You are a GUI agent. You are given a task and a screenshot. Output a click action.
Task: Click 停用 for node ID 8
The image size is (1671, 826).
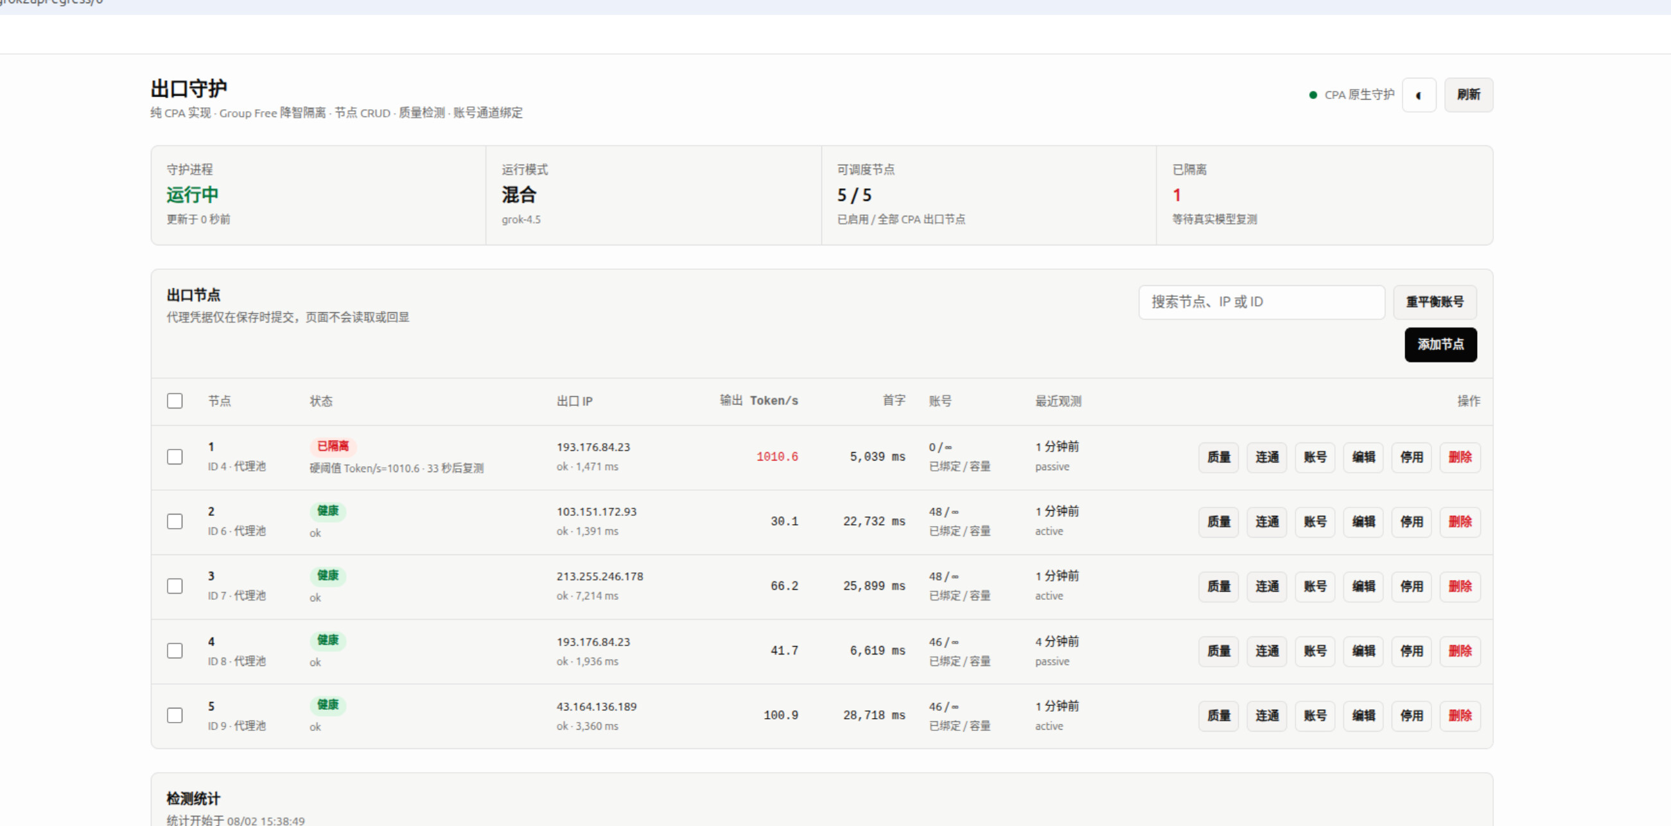(1412, 651)
